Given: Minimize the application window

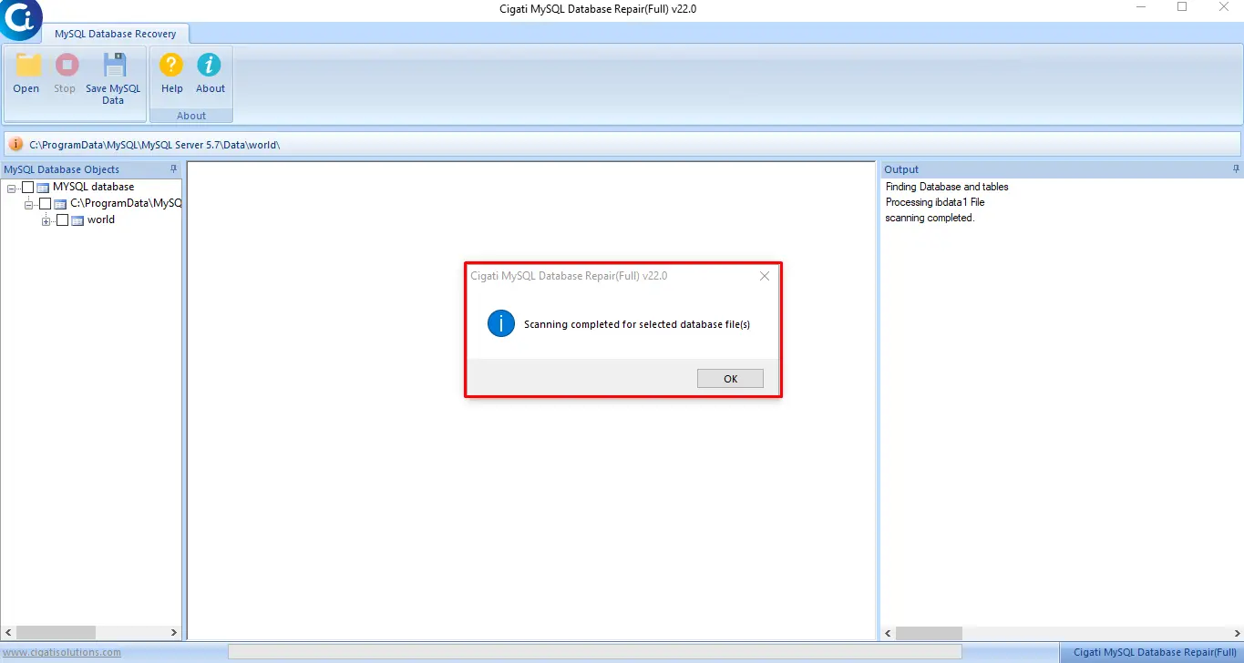Looking at the screenshot, I should [x=1141, y=7].
